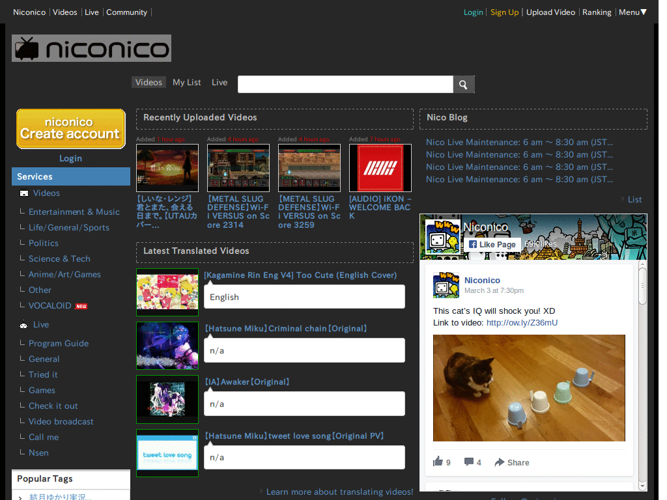Viewport: 667px width, 500px height.
Task: Expand the Menu dropdown in top bar
Action: click(x=632, y=12)
